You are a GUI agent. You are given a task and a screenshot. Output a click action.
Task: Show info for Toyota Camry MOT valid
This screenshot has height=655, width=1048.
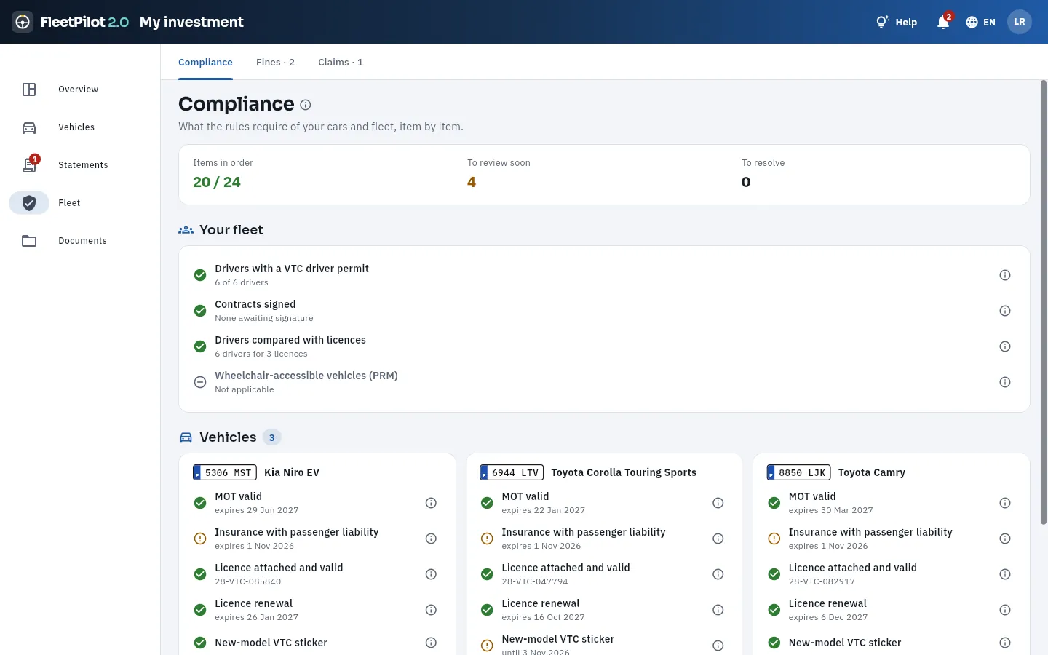tap(1005, 503)
